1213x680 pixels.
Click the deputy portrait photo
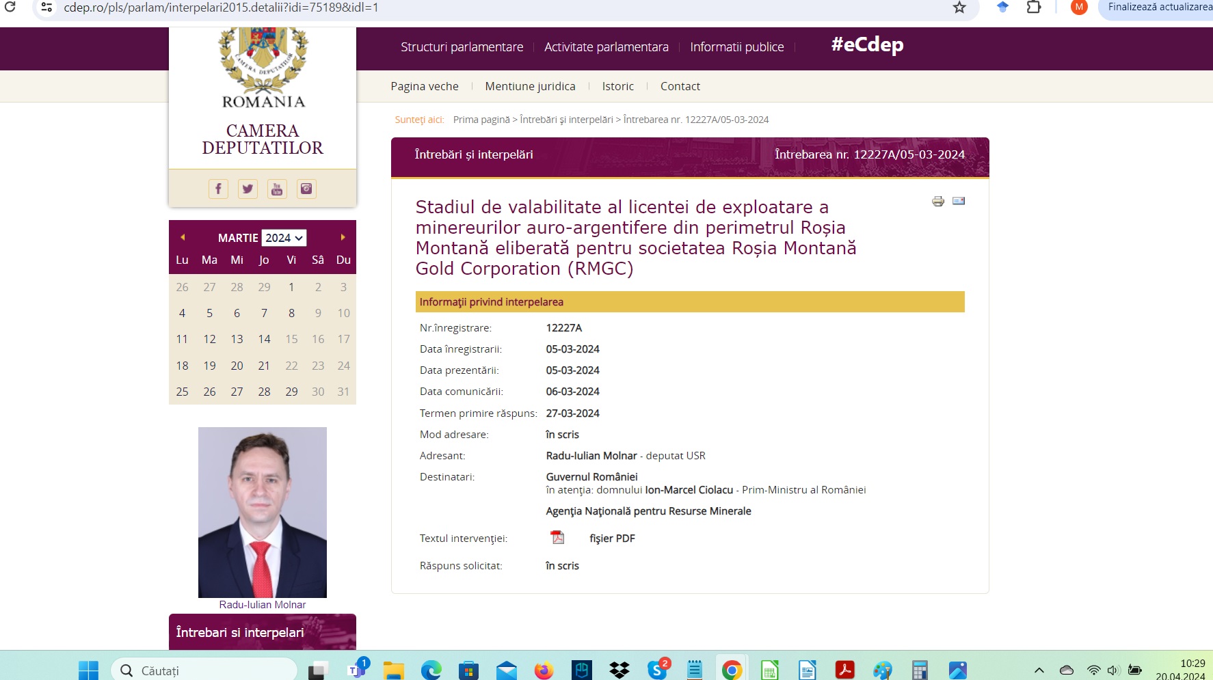(x=263, y=512)
